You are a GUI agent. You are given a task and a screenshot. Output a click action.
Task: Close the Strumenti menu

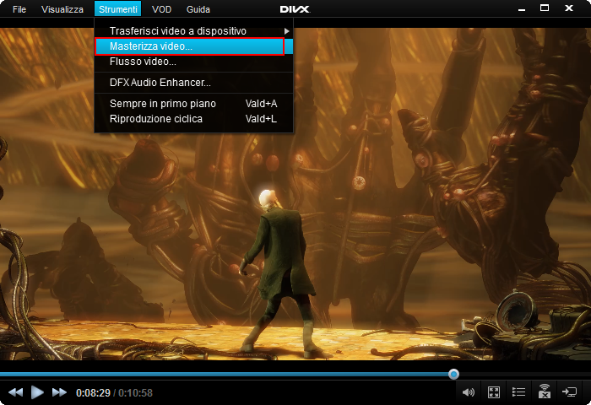click(x=118, y=9)
